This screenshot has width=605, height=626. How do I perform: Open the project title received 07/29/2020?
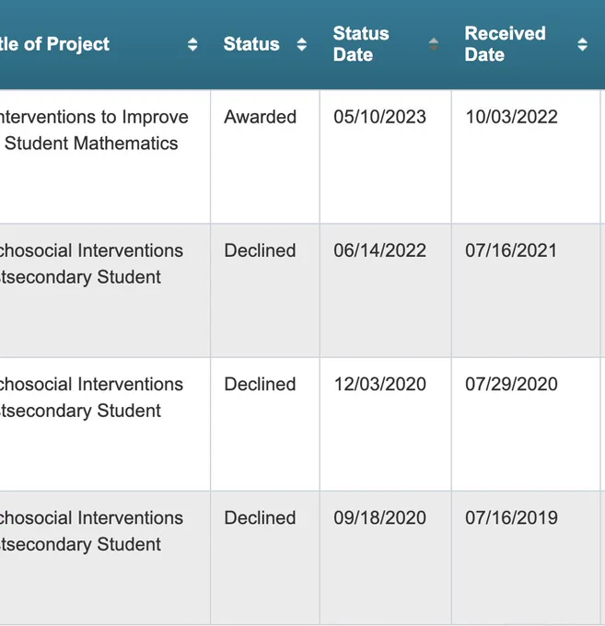(91, 398)
